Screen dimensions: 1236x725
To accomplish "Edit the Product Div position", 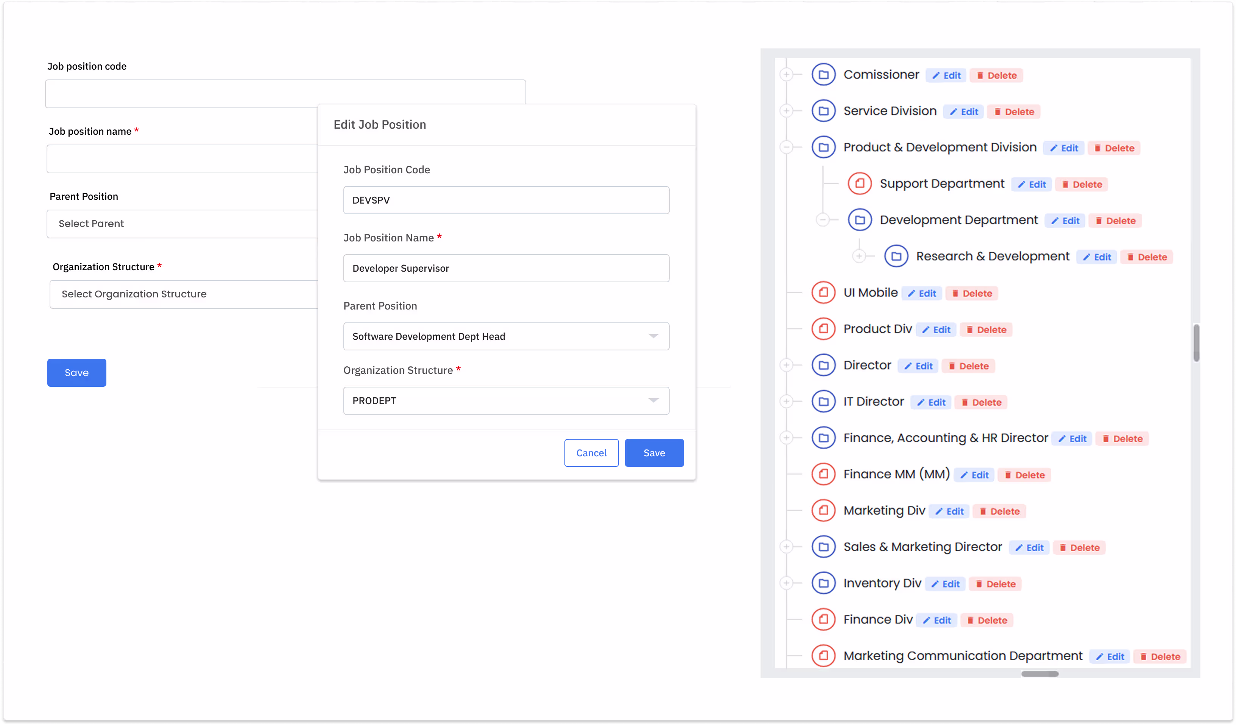I will click(936, 330).
